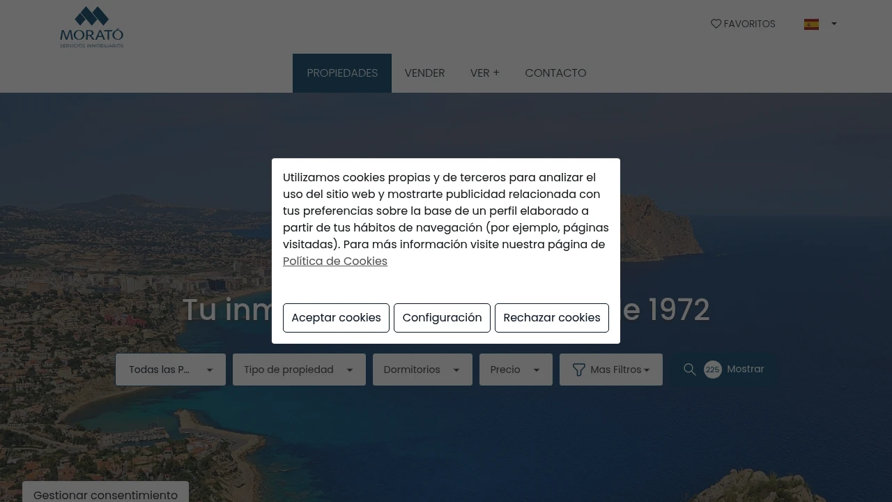Open the Mas Filtros dropdown
Image resolution: width=892 pixels, height=502 pixels.
pos(611,370)
